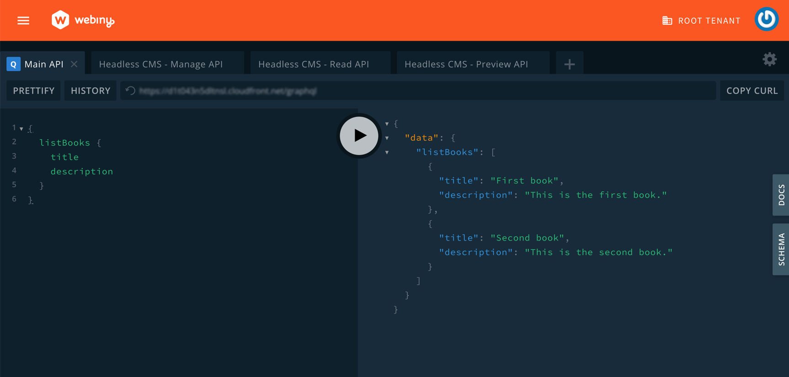This screenshot has width=789, height=377.
Task: Close the Main API tab
Action: [74, 64]
